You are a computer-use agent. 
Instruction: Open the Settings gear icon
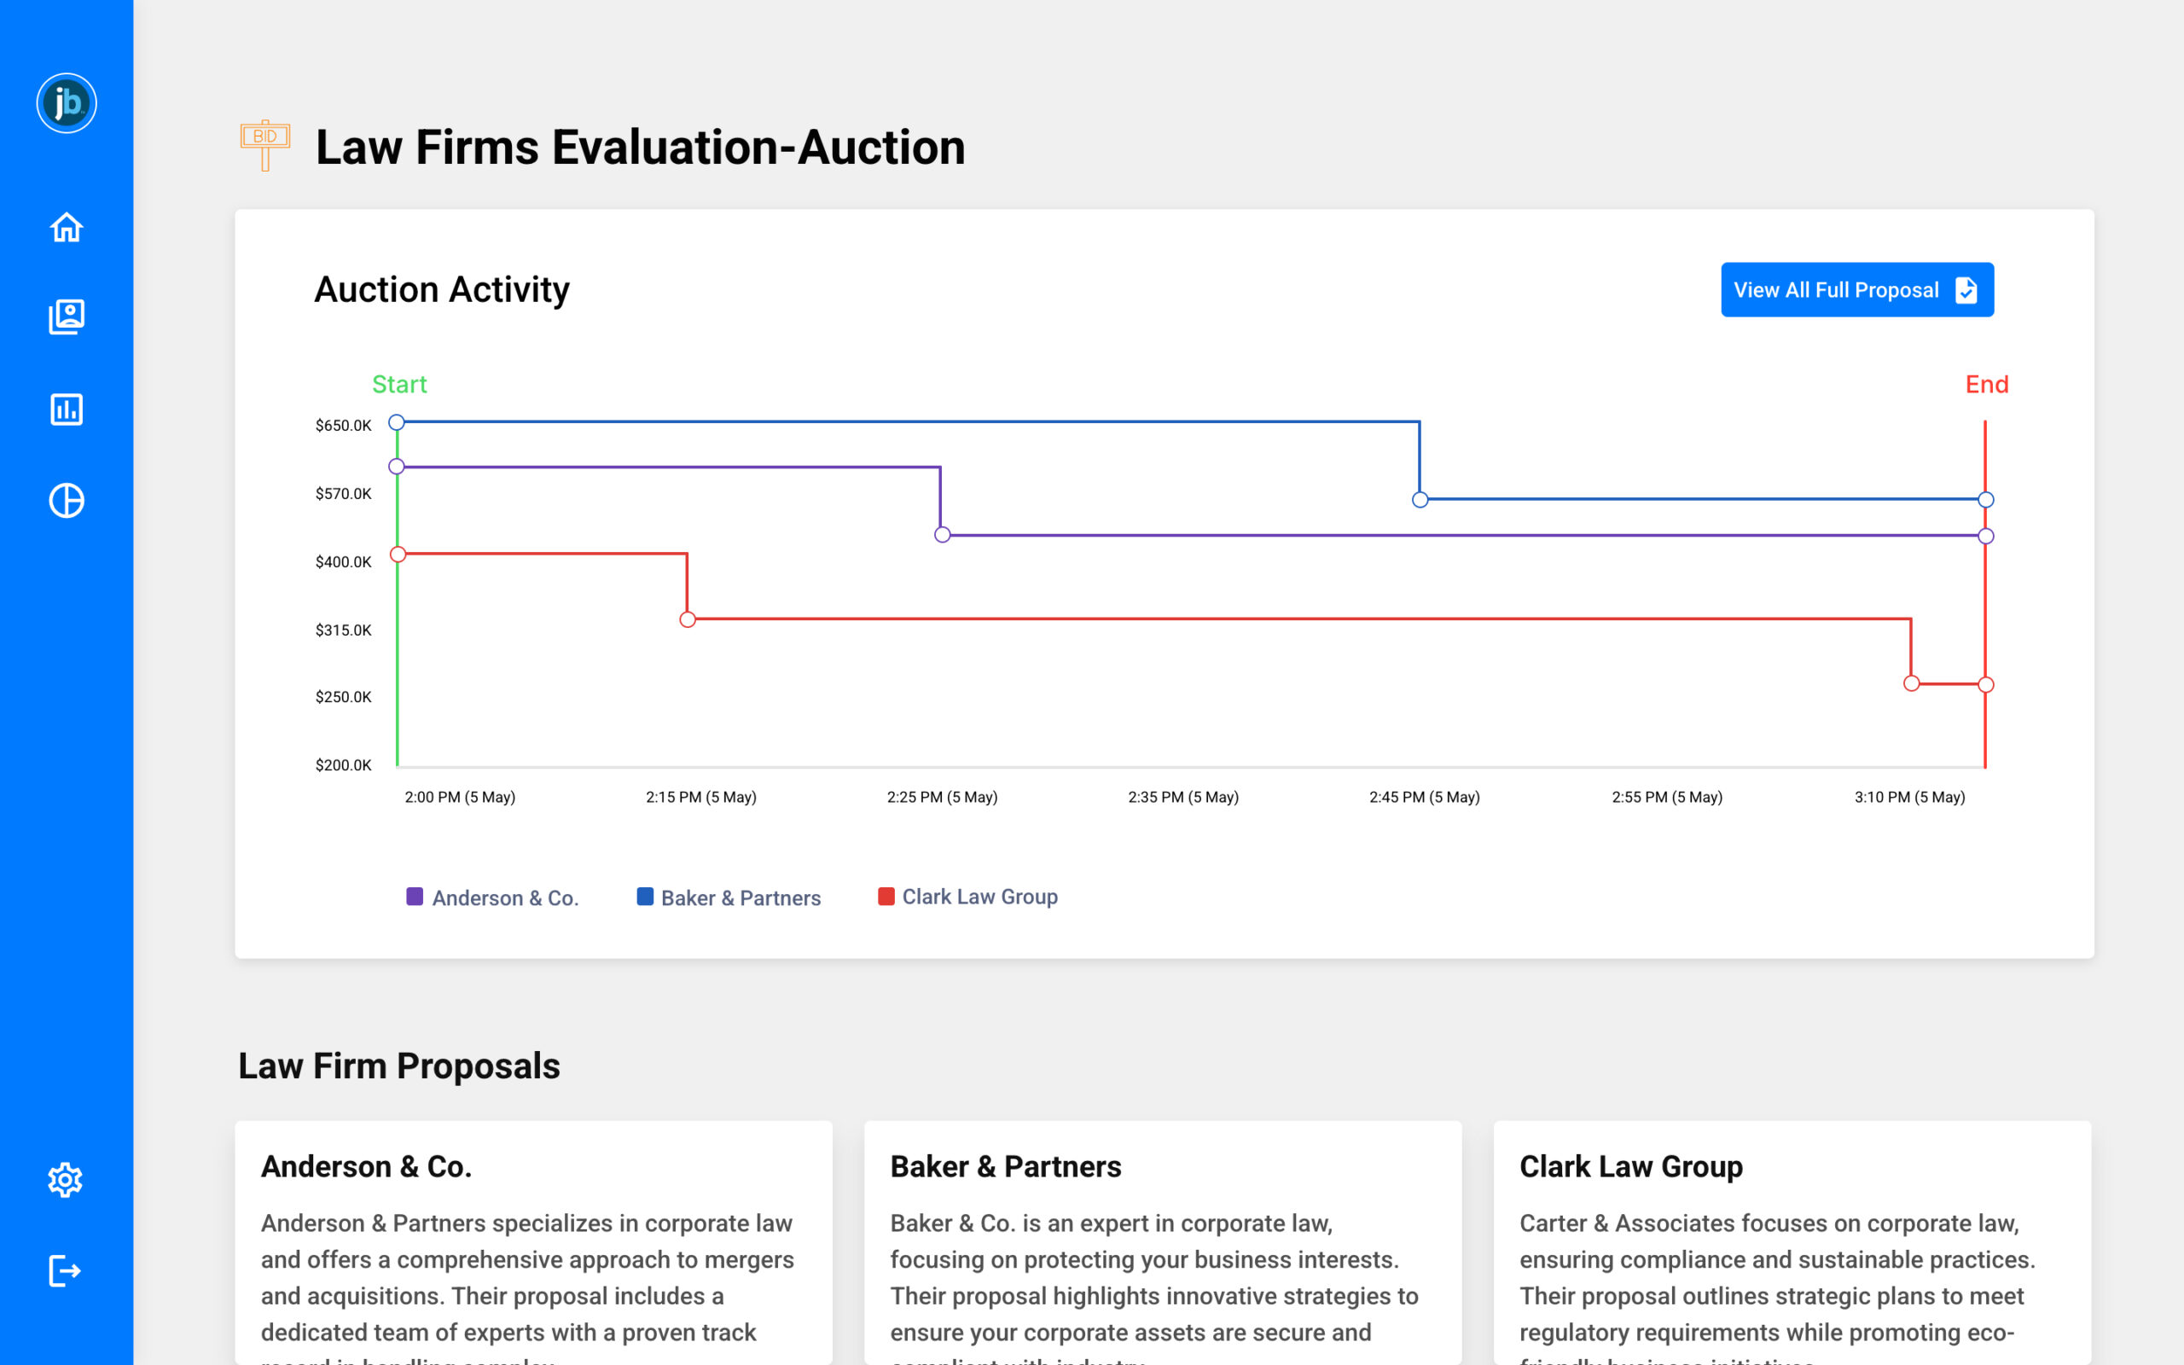pos(65,1180)
